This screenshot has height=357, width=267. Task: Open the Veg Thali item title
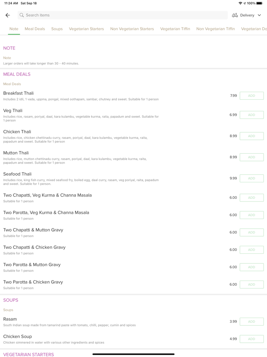[x=13, y=110]
